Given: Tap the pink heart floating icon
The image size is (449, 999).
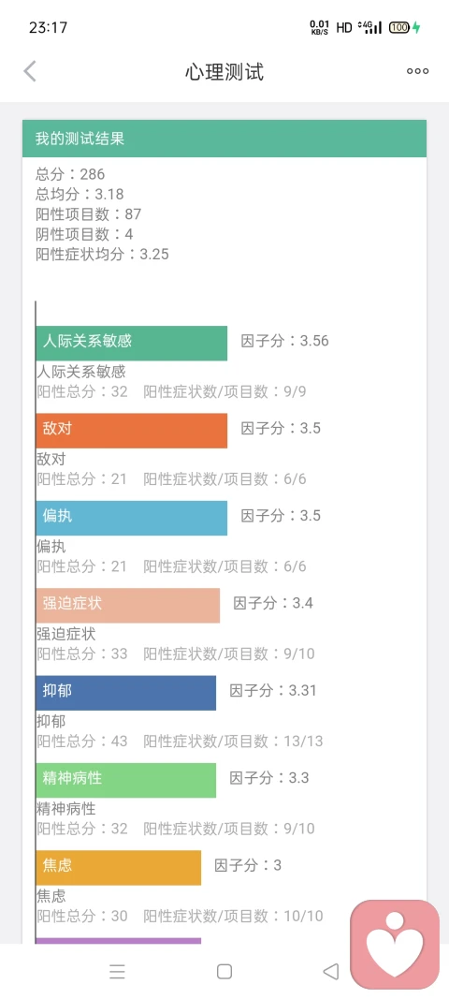Looking at the screenshot, I should [x=395, y=944].
